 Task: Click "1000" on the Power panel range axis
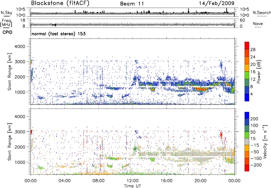(x=20, y=92)
